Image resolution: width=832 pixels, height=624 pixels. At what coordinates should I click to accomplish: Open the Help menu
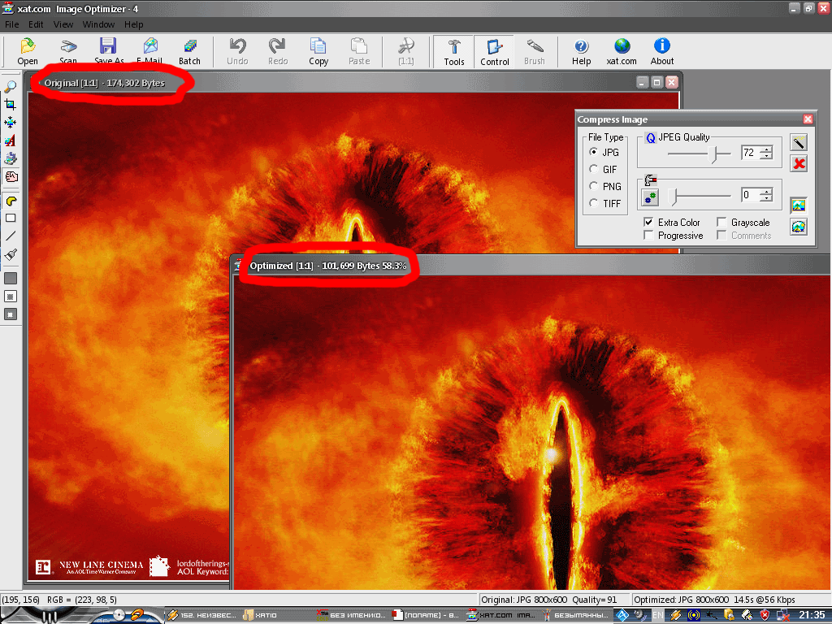pos(134,24)
